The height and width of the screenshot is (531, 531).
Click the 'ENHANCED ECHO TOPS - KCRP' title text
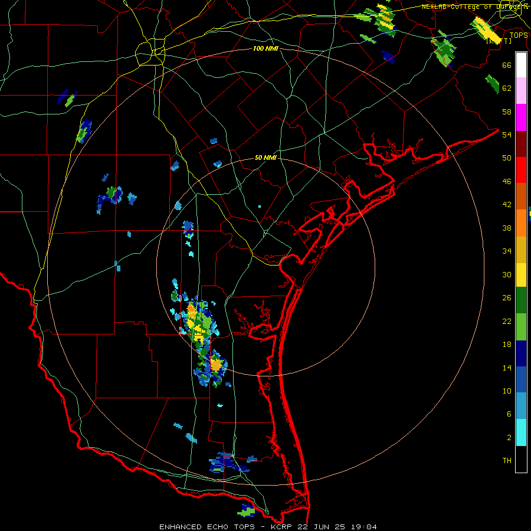(227, 527)
